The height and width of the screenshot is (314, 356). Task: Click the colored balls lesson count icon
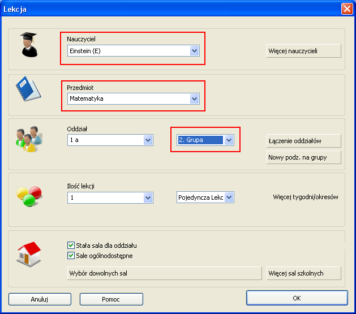pos(29,196)
